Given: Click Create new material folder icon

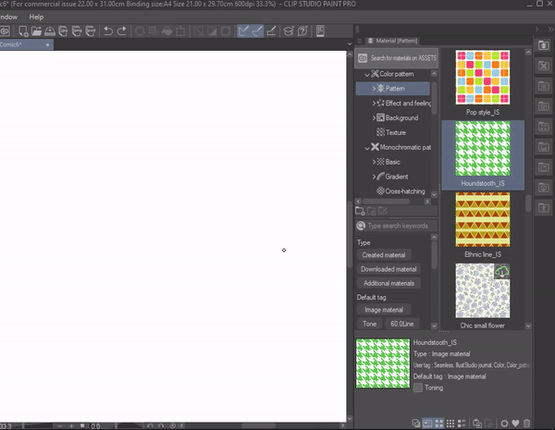Looking at the screenshot, I should pyautogui.click(x=360, y=211).
